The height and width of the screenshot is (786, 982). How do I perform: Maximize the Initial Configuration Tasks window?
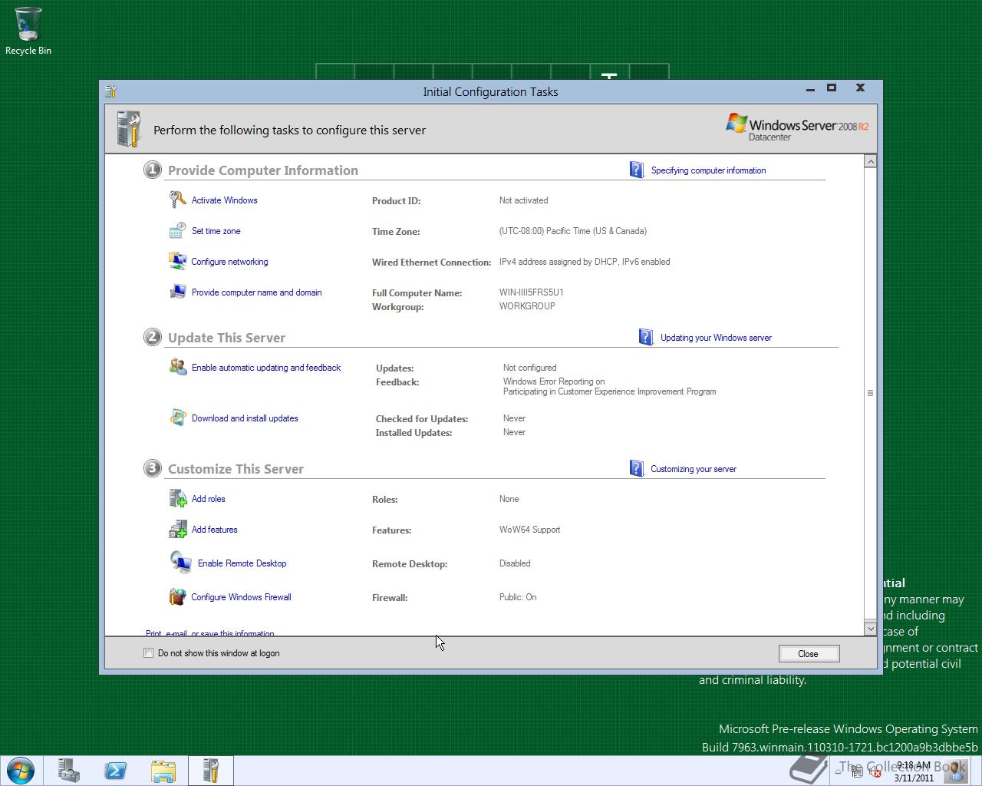[x=831, y=88]
